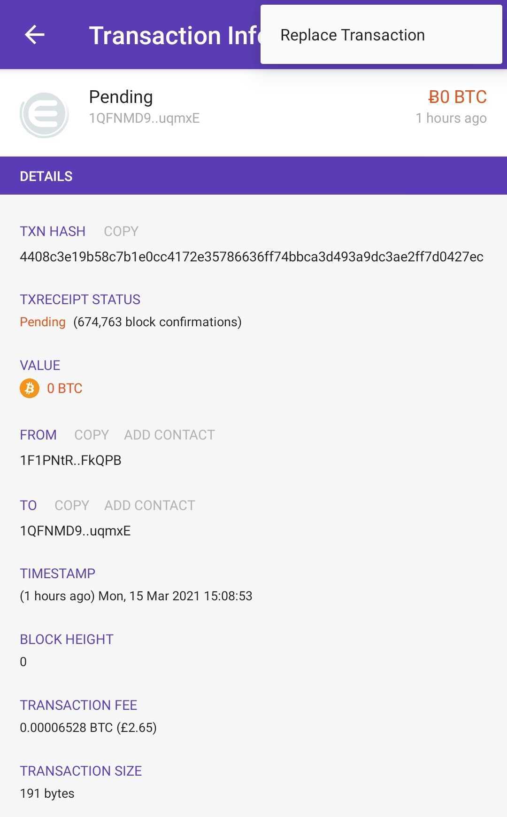Tap the 0 BTC value text
Screen dimensions: 507x817
(65, 388)
